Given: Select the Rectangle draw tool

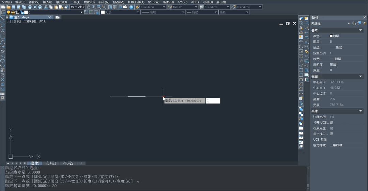Looking at the screenshot, I should click(x=2, y=37).
